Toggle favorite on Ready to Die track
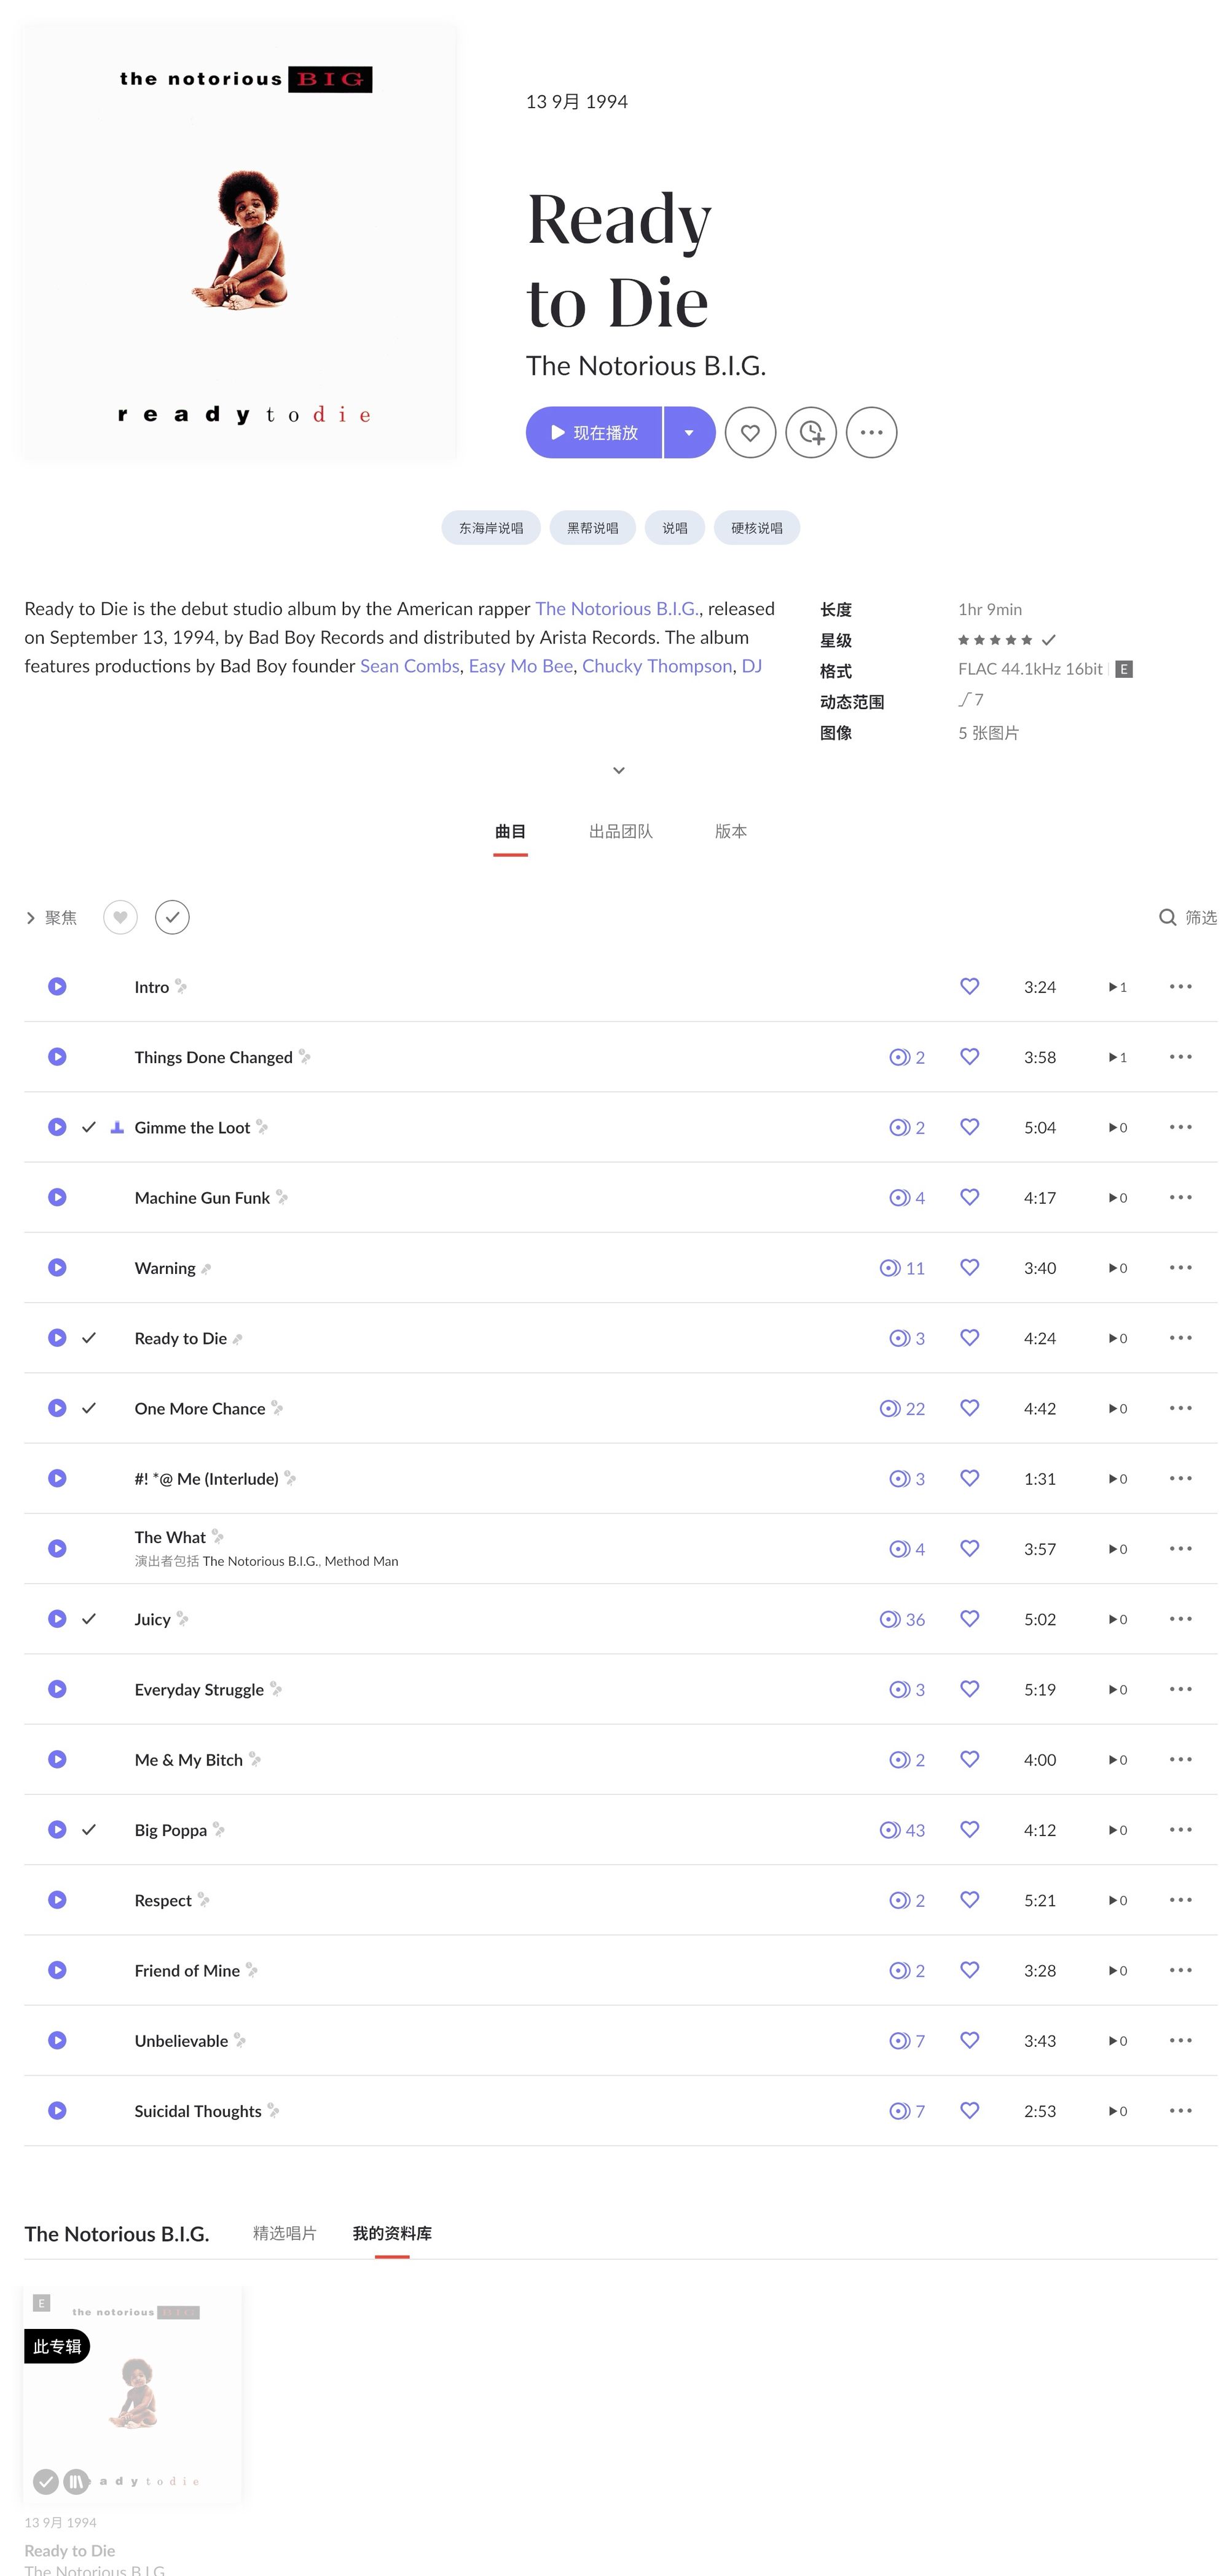The height and width of the screenshot is (2576, 1229). point(969,1337)
